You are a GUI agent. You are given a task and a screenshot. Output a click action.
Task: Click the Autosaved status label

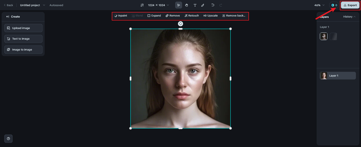click(x=56, y=5)
